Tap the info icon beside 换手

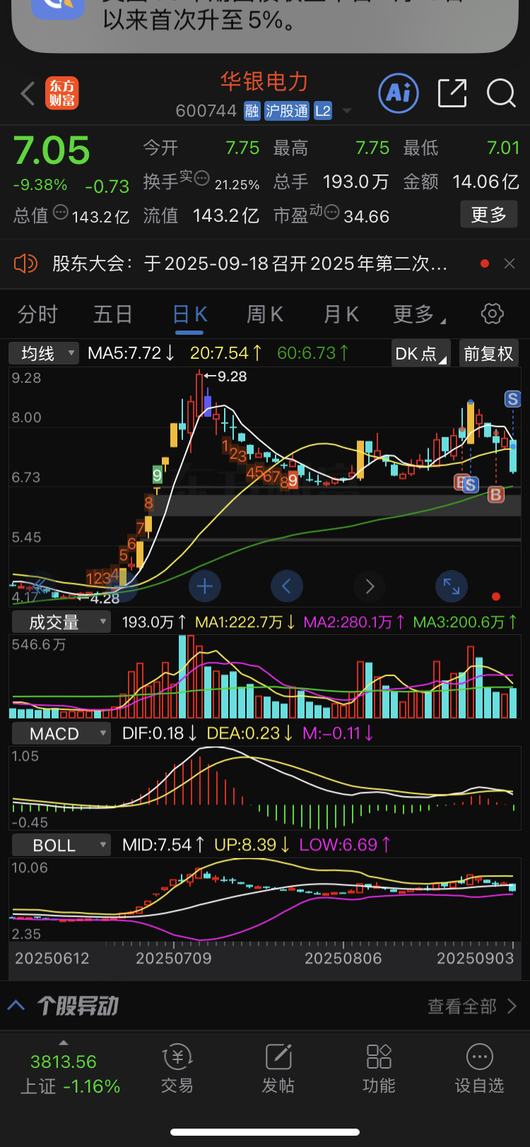[x=201, y=177]
